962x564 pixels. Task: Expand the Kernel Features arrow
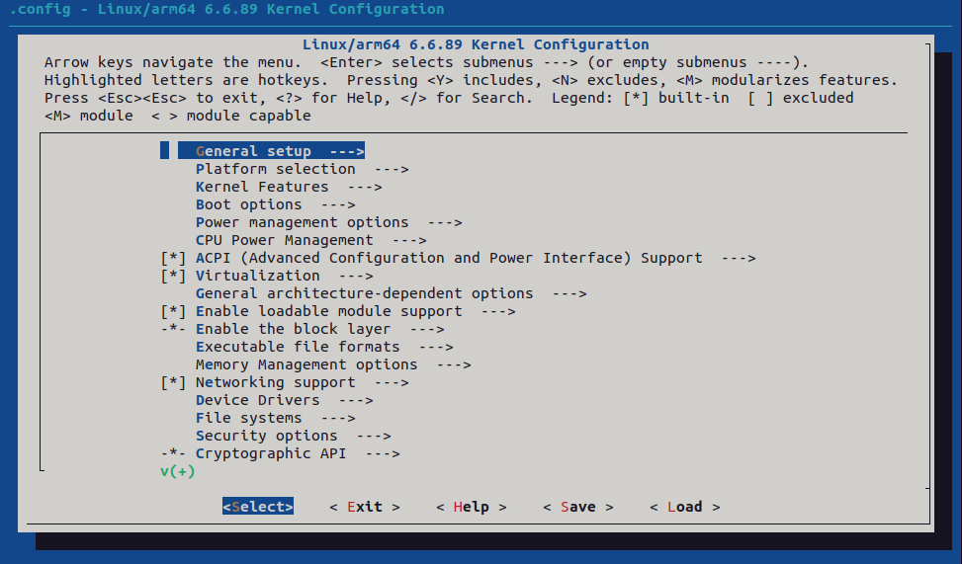[364, 187]
